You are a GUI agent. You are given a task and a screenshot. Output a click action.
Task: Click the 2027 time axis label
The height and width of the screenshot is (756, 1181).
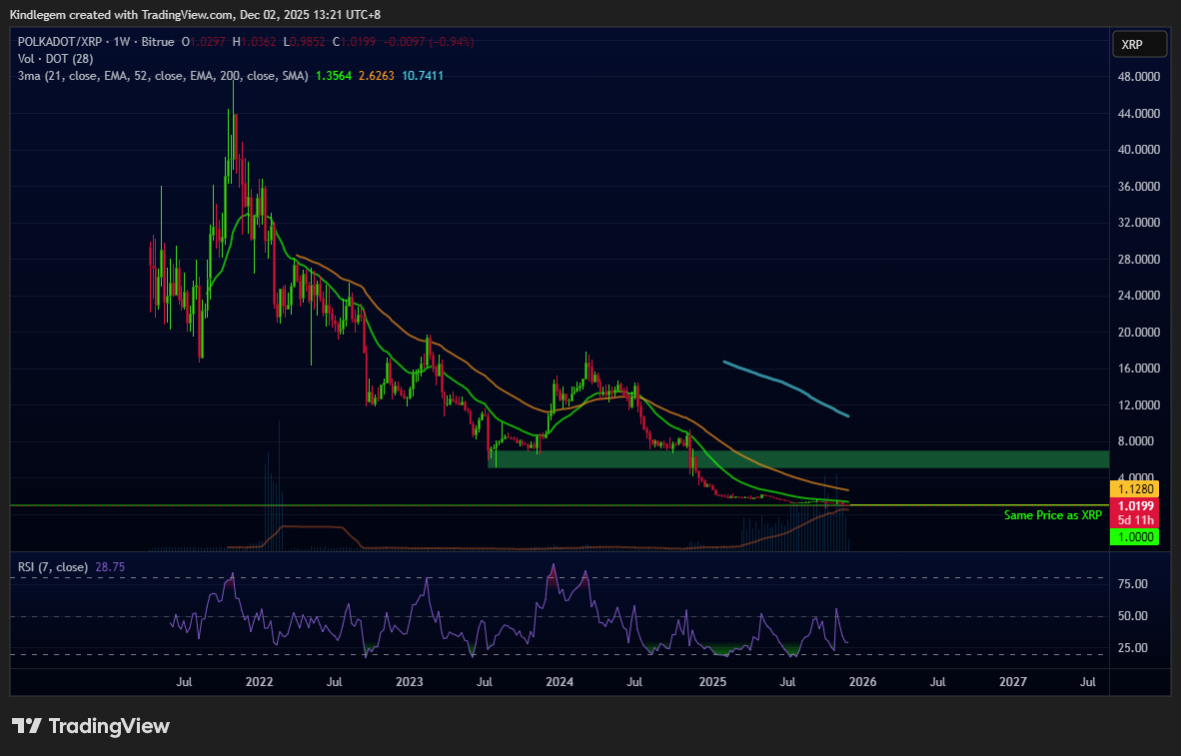1013,682
